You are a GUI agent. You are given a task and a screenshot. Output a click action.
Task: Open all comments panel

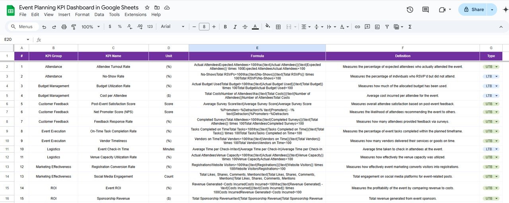(425, 10)
